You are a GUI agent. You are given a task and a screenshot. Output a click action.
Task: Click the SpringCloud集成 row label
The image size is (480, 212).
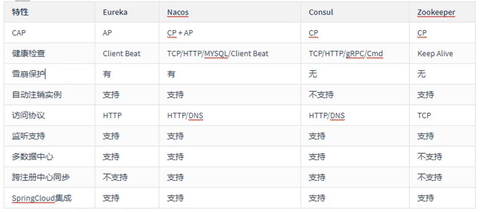coord(42,198)
